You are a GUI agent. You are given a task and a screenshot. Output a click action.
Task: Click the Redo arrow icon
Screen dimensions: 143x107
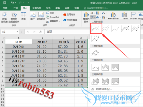pos(20,3)
